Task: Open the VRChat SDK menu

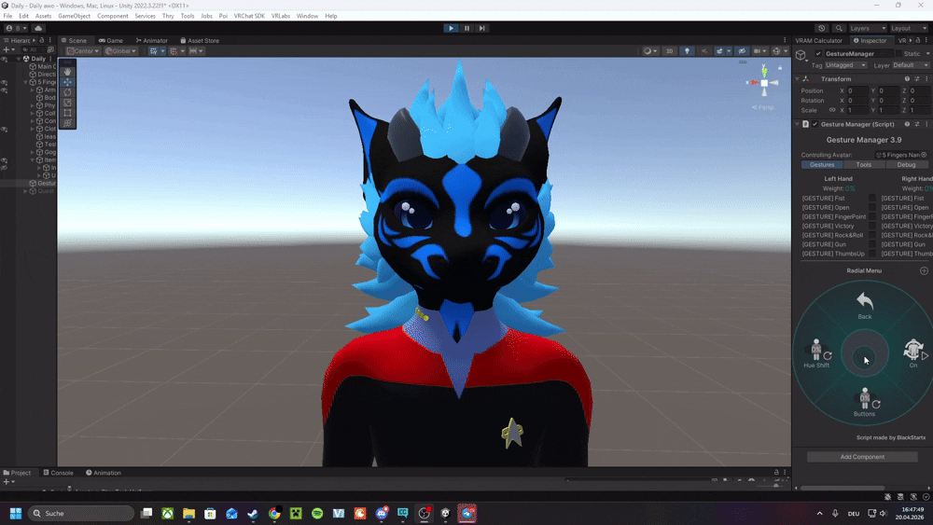Action: click(248, 16)
